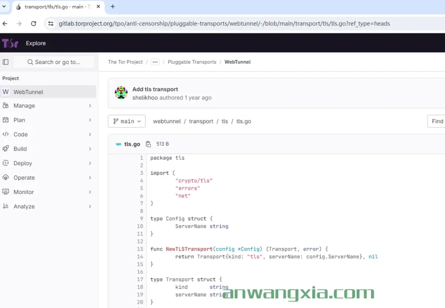Expand the Deploy section chevron
The width and height of the screenshot is (445, 308).
(90, 163)
